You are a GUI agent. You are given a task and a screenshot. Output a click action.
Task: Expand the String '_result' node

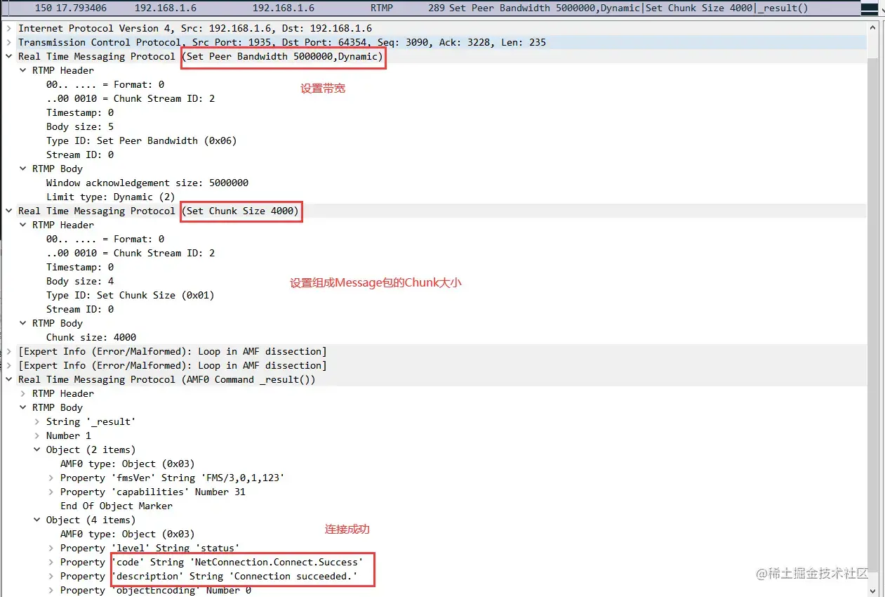[x=37, y=421]
